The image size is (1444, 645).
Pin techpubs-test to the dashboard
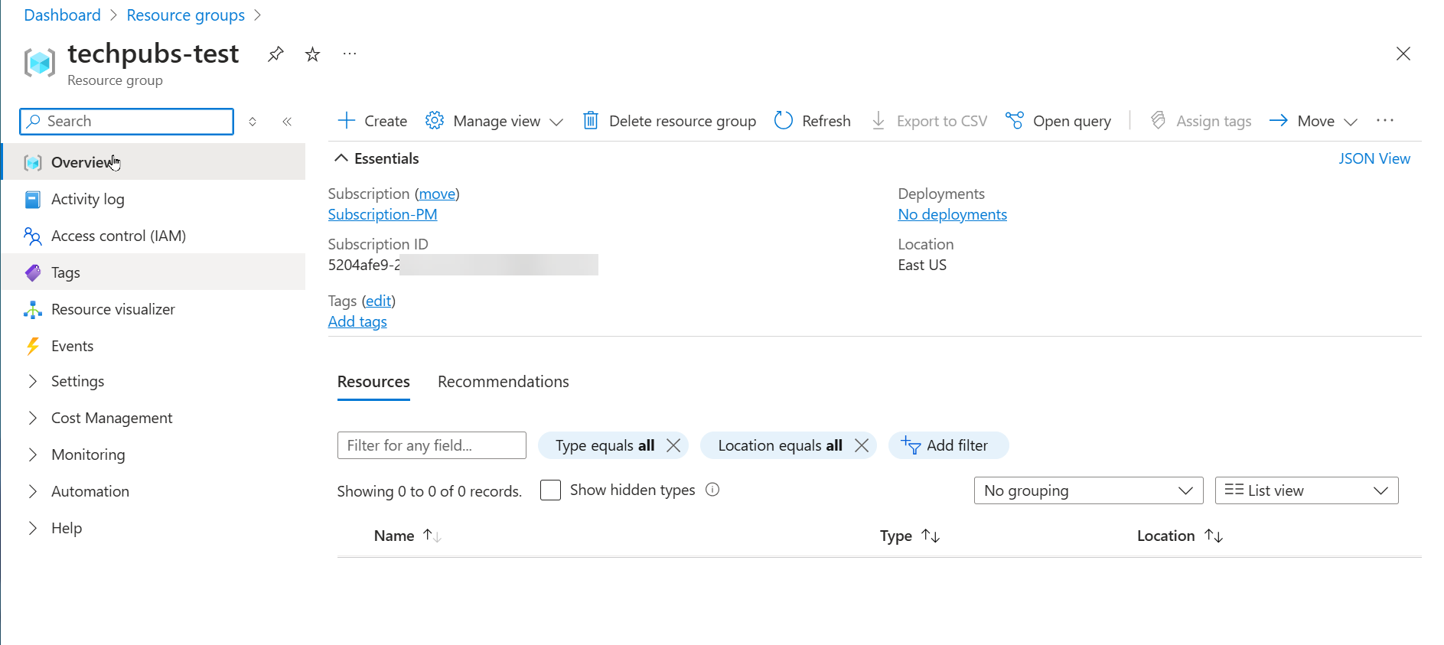coord(275,54)
